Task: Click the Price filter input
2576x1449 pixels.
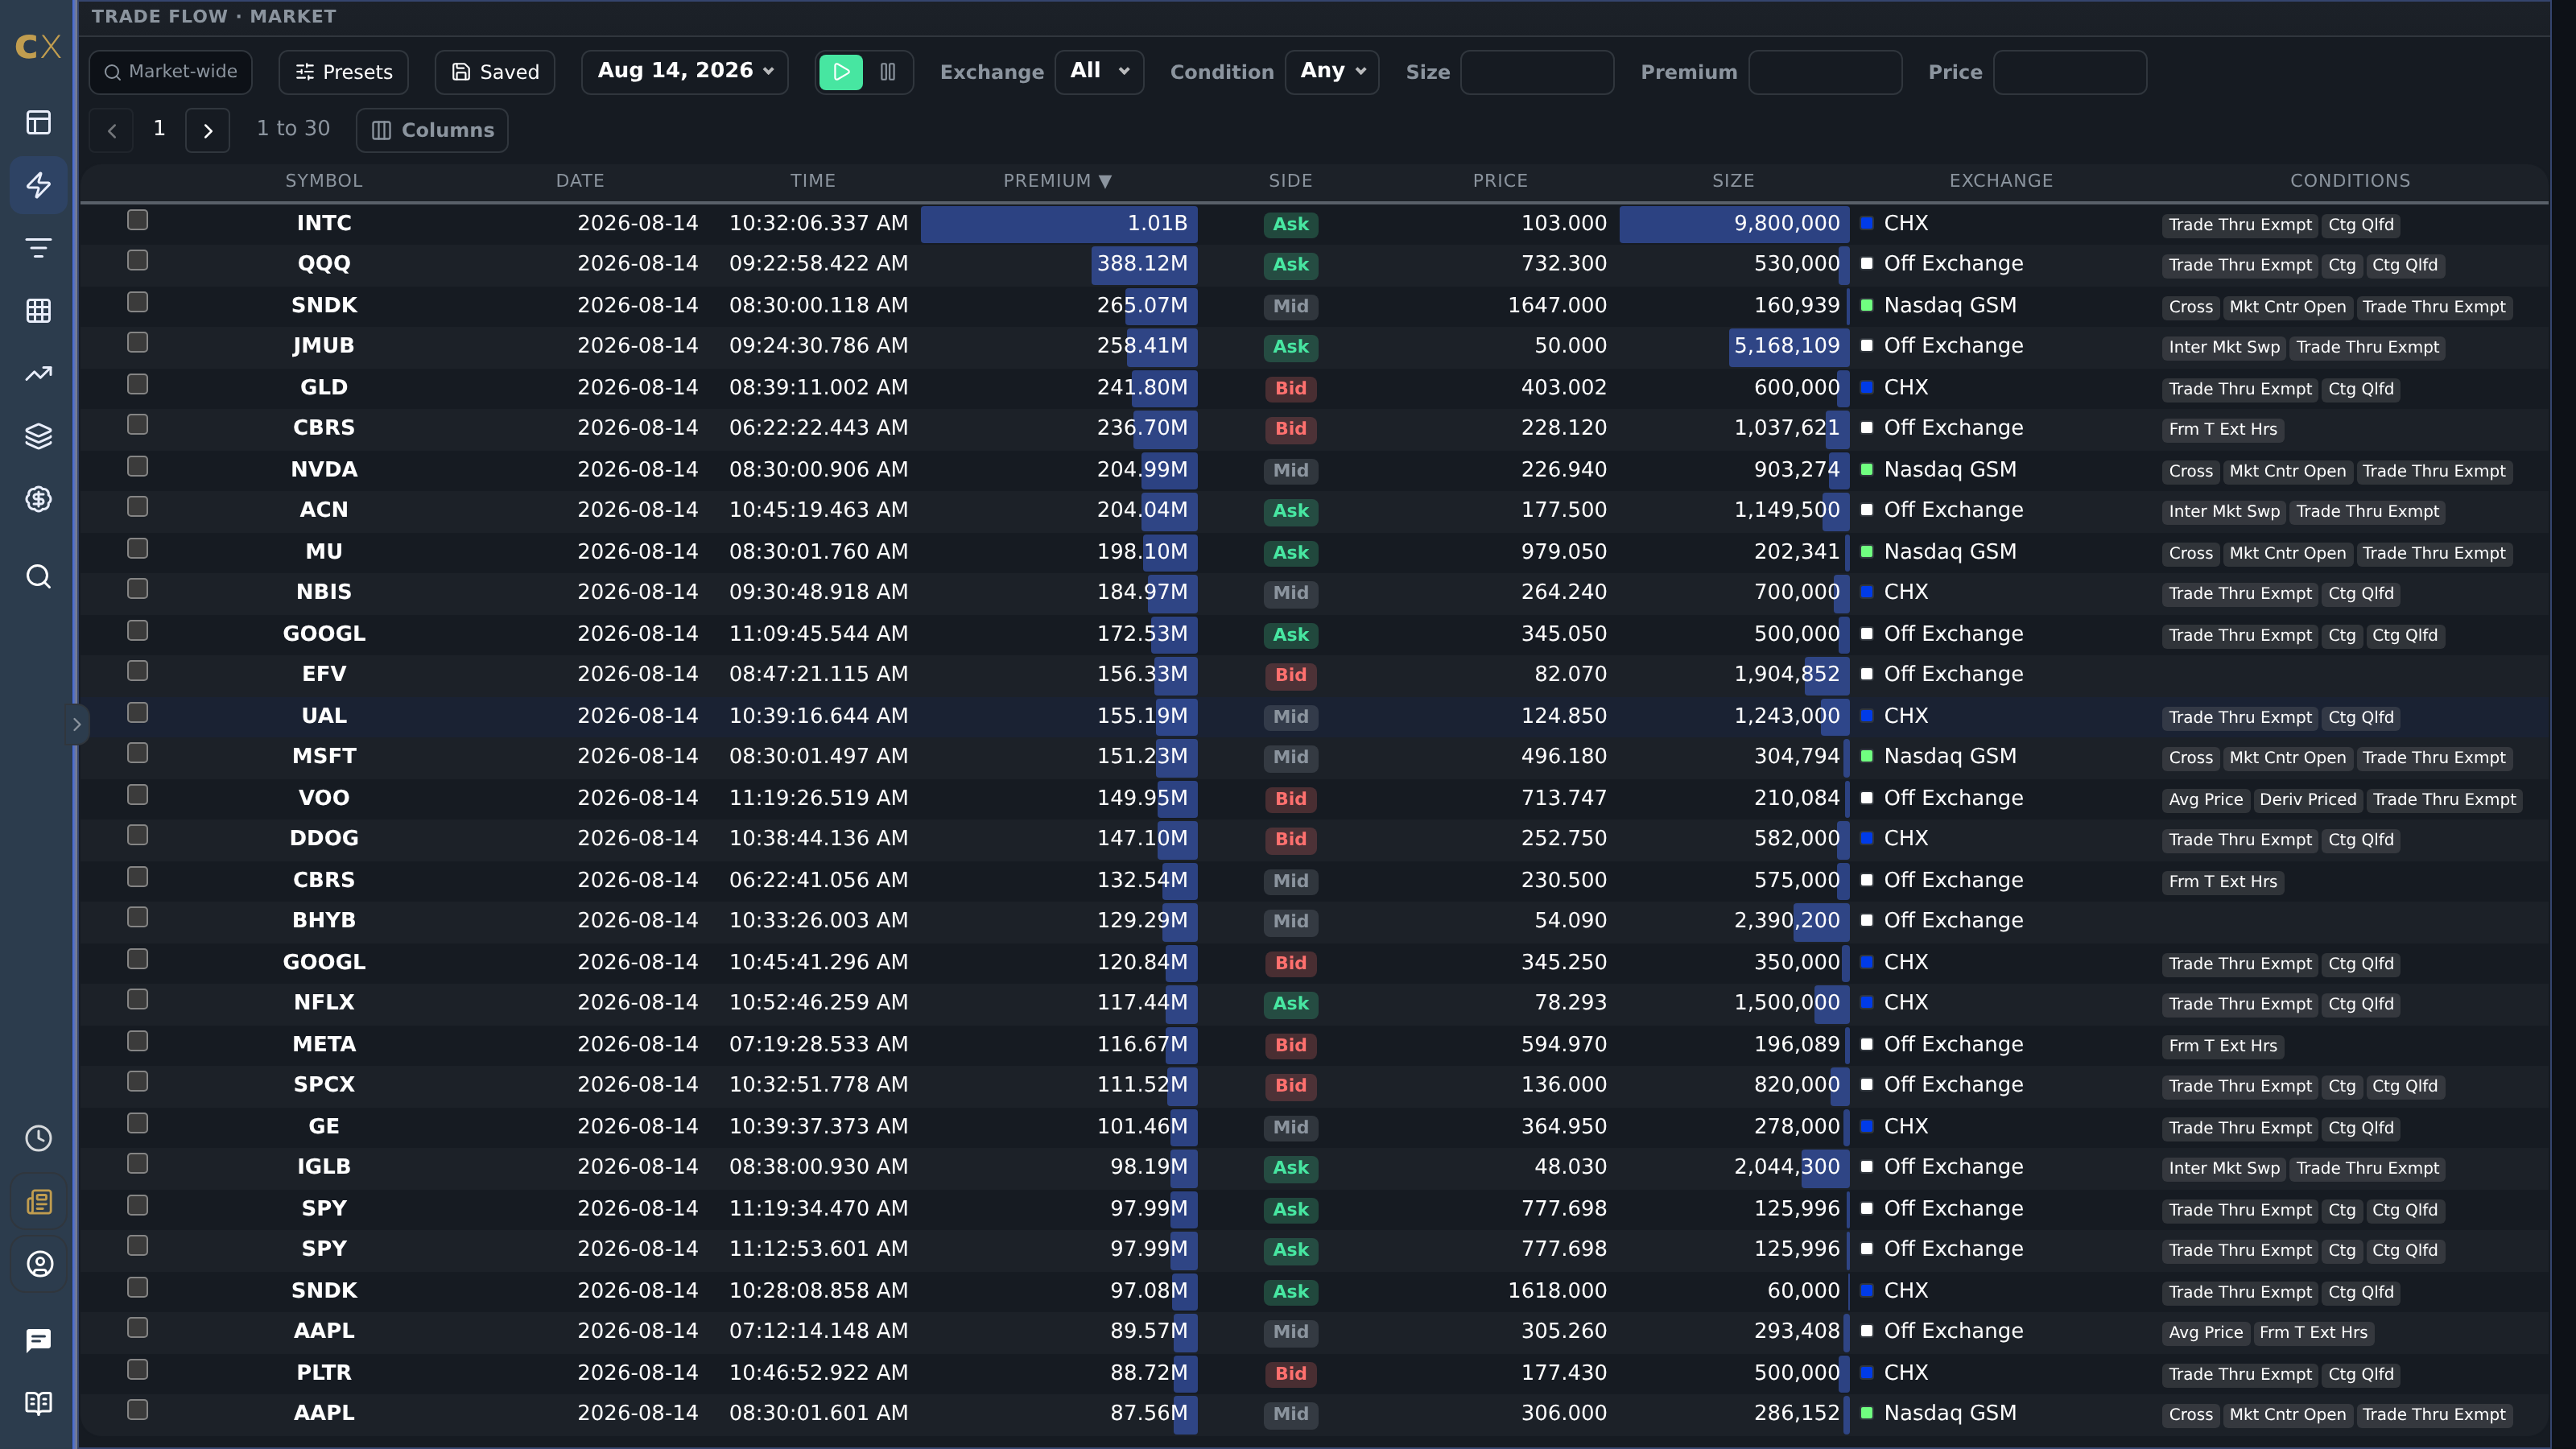Action: pos(2070,72)
